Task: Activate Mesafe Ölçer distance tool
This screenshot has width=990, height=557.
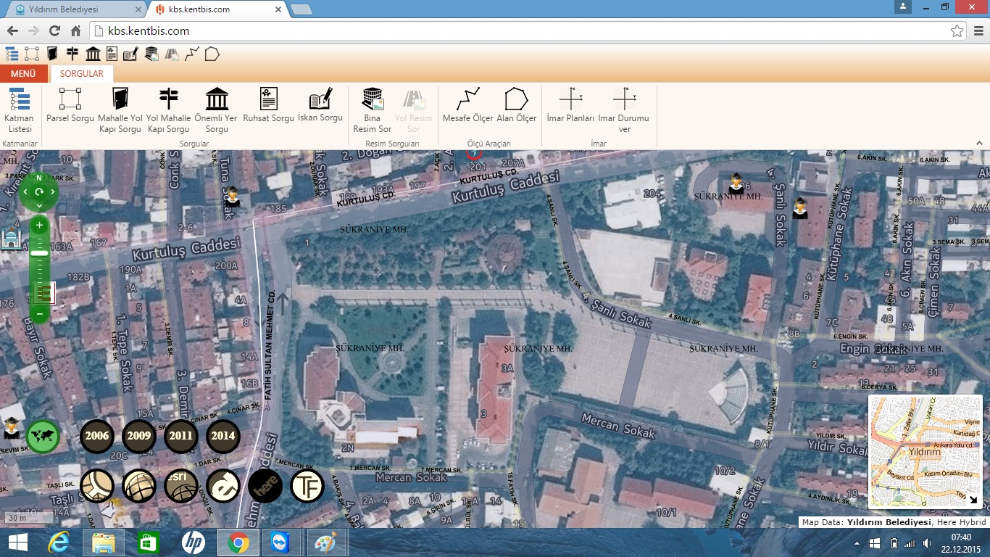Action: click(x=467, y=105)
